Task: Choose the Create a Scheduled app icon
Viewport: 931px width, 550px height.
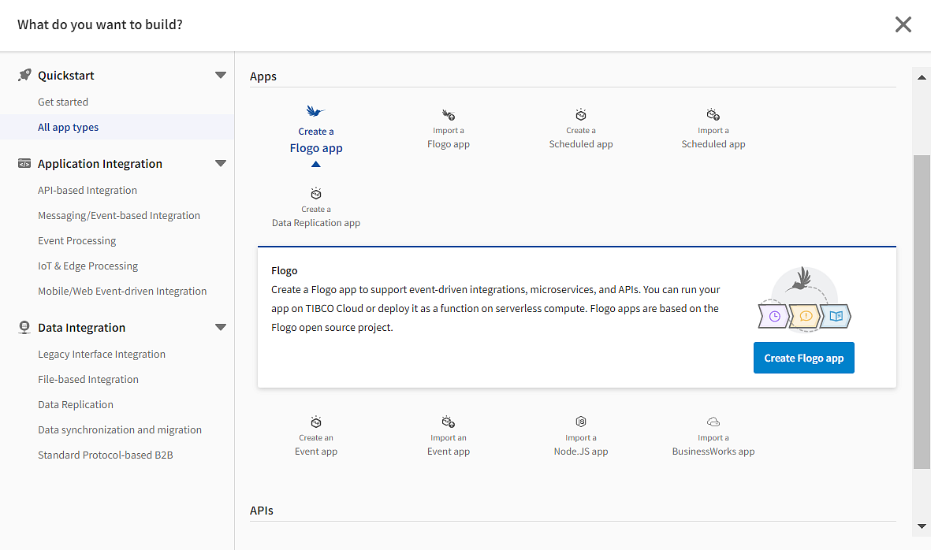Action: click(581, 115)
